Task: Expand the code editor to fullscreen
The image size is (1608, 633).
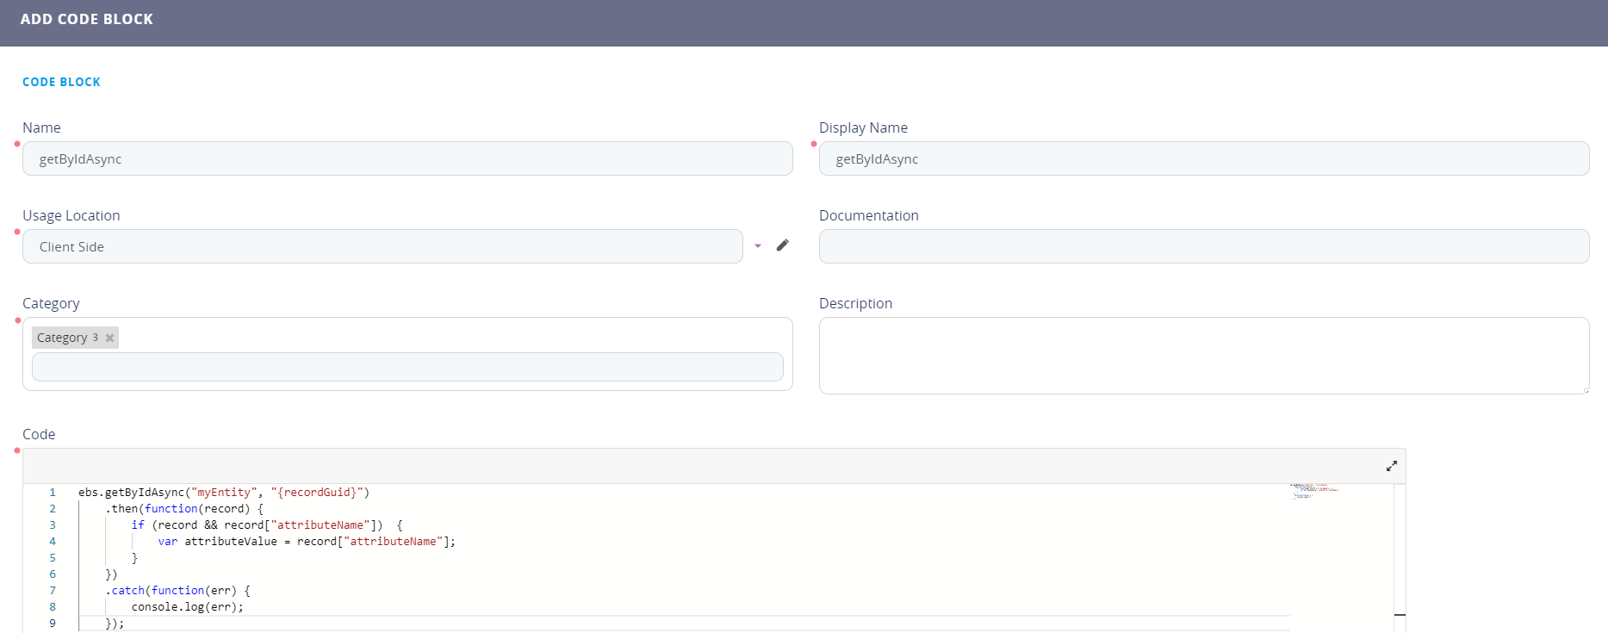Action: pyautogui.click(x=1391, y=466)
